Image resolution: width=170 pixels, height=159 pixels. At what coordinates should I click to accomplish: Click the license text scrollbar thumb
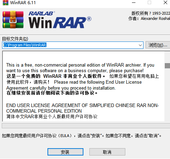click(167, 66)
